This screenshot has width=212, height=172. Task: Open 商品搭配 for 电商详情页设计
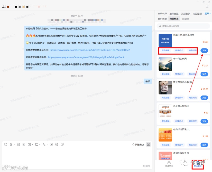click(165, 145)
